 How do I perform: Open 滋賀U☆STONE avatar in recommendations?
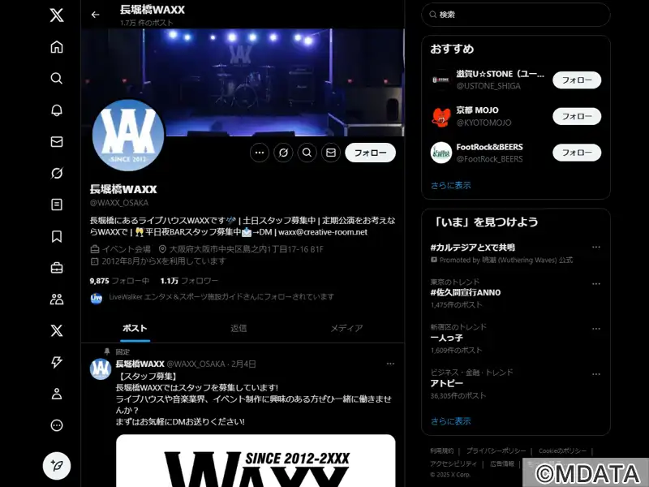pos(441,80)
